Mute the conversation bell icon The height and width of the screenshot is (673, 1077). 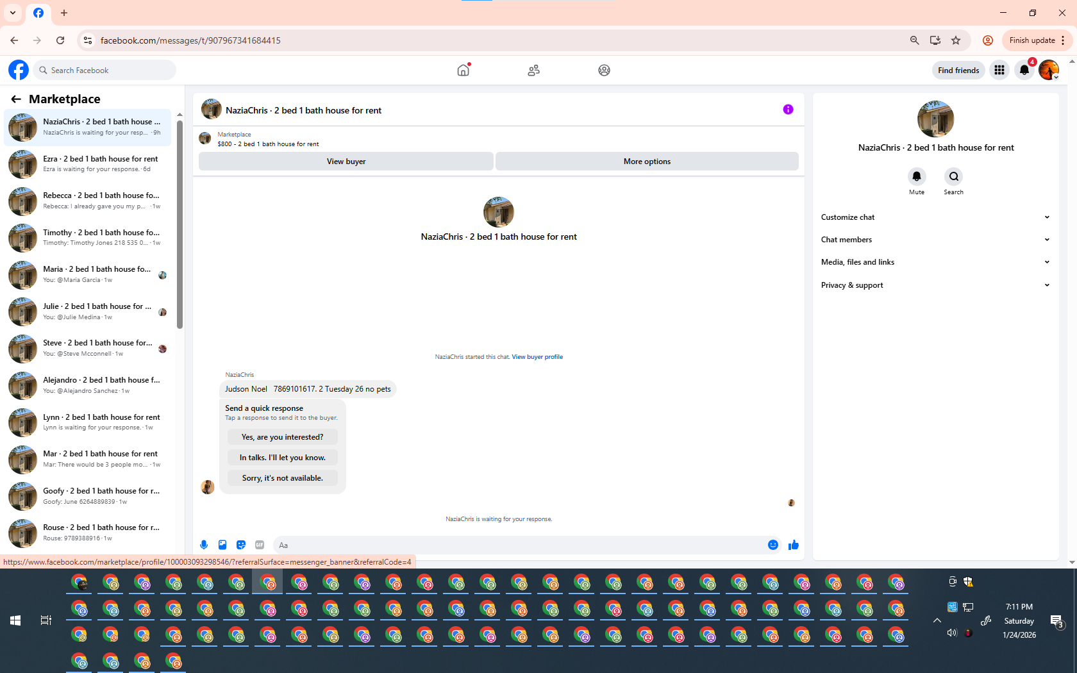pyautogui.click(x=917, y=176)
